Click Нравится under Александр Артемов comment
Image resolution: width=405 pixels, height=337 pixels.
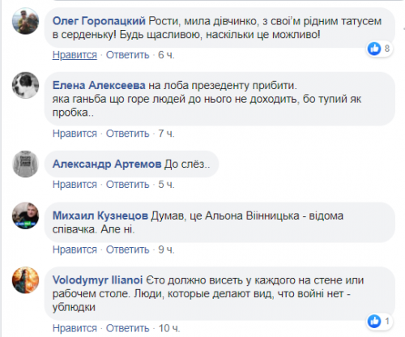(75, 185)
